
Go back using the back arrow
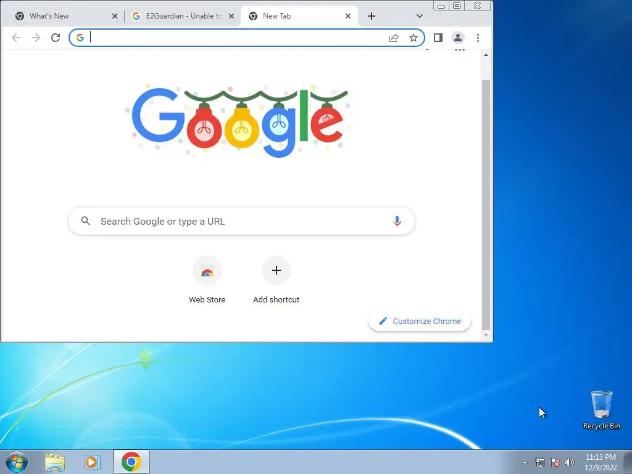tap(16, 38)
